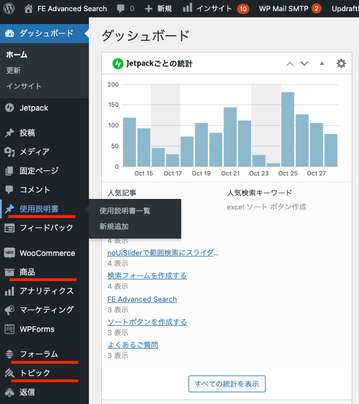Open the 検索フォームを作成する link
The image size is (359, 404).
[147, 275]
